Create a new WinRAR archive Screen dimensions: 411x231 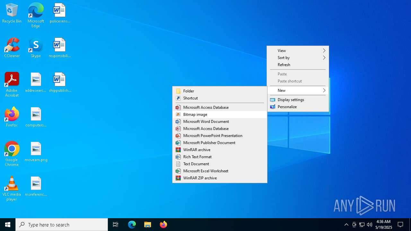point(220,150)
